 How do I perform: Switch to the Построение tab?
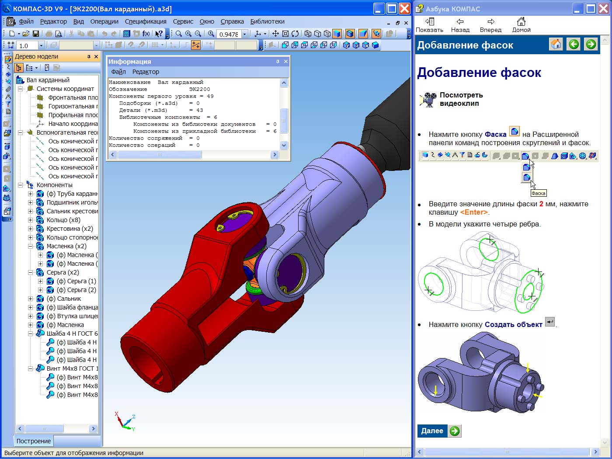pyautogui.click(x=34, y=441)
